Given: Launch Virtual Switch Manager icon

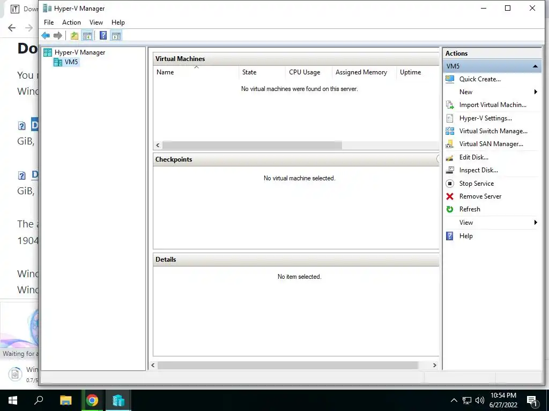Looking at the screenshot, I should pos(450,131).
